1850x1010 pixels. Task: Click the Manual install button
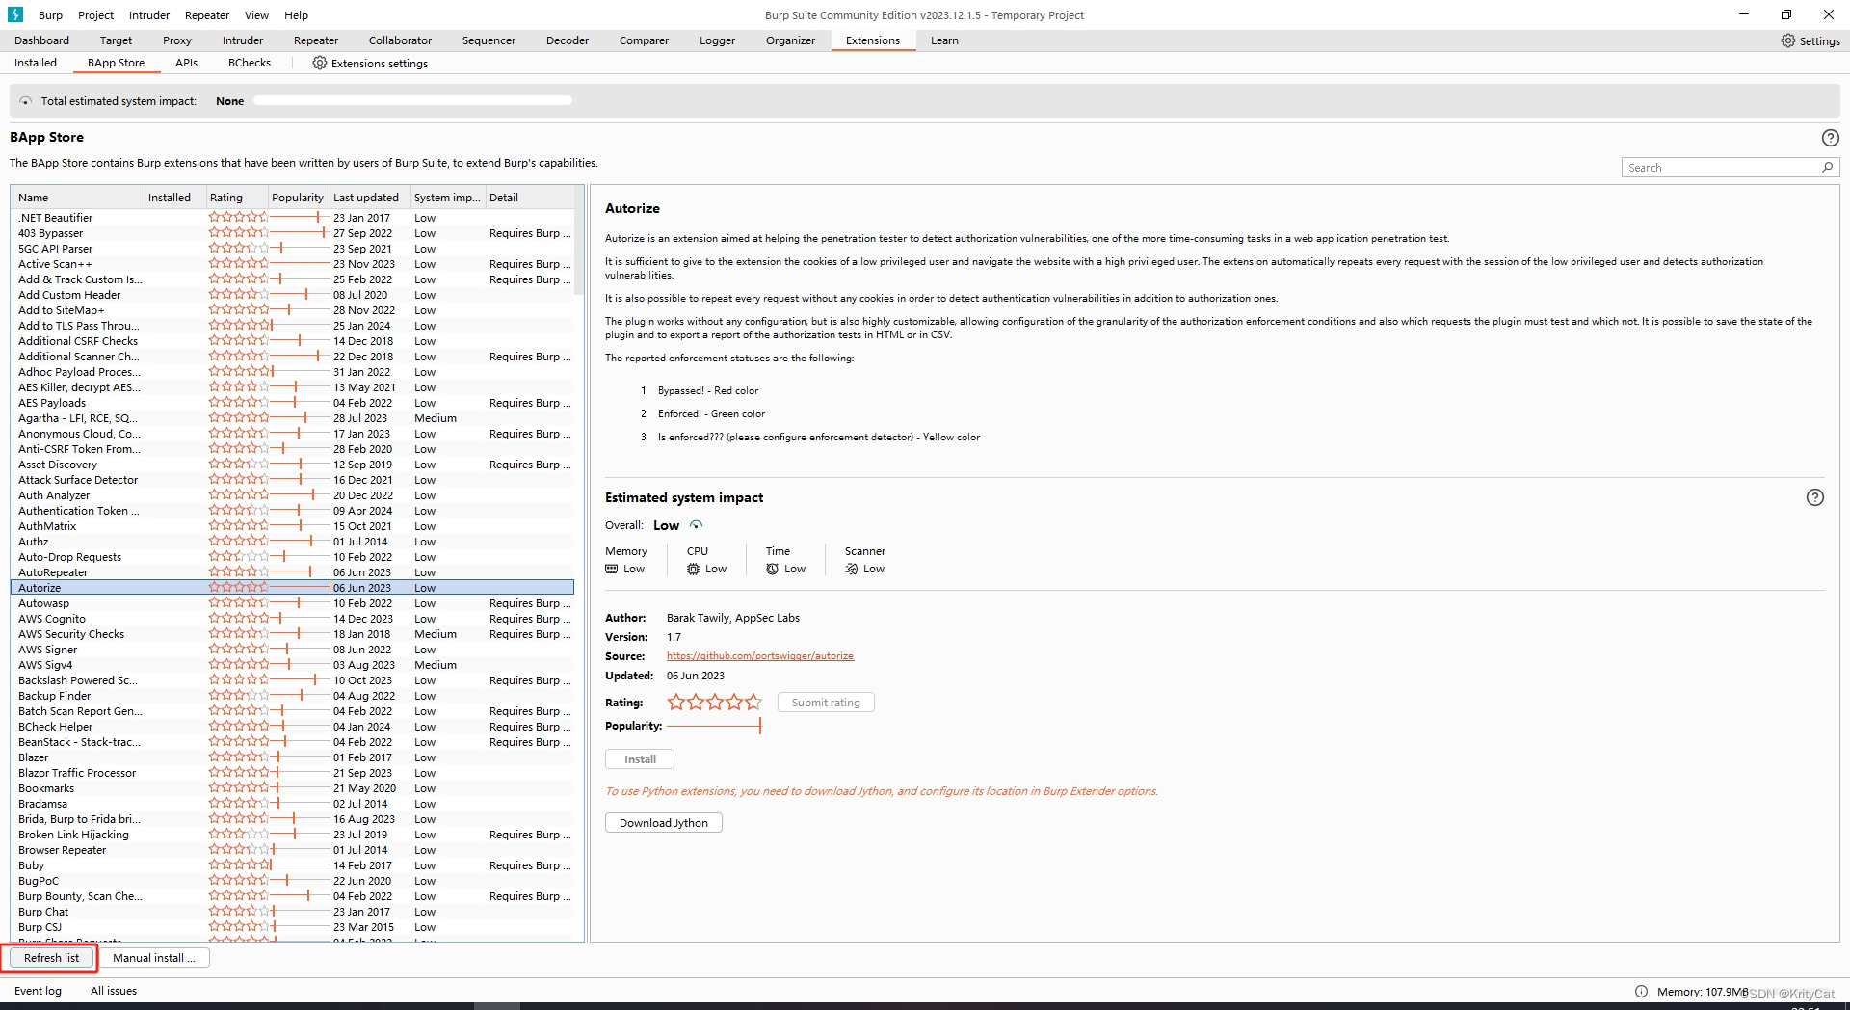click(154, 958)
